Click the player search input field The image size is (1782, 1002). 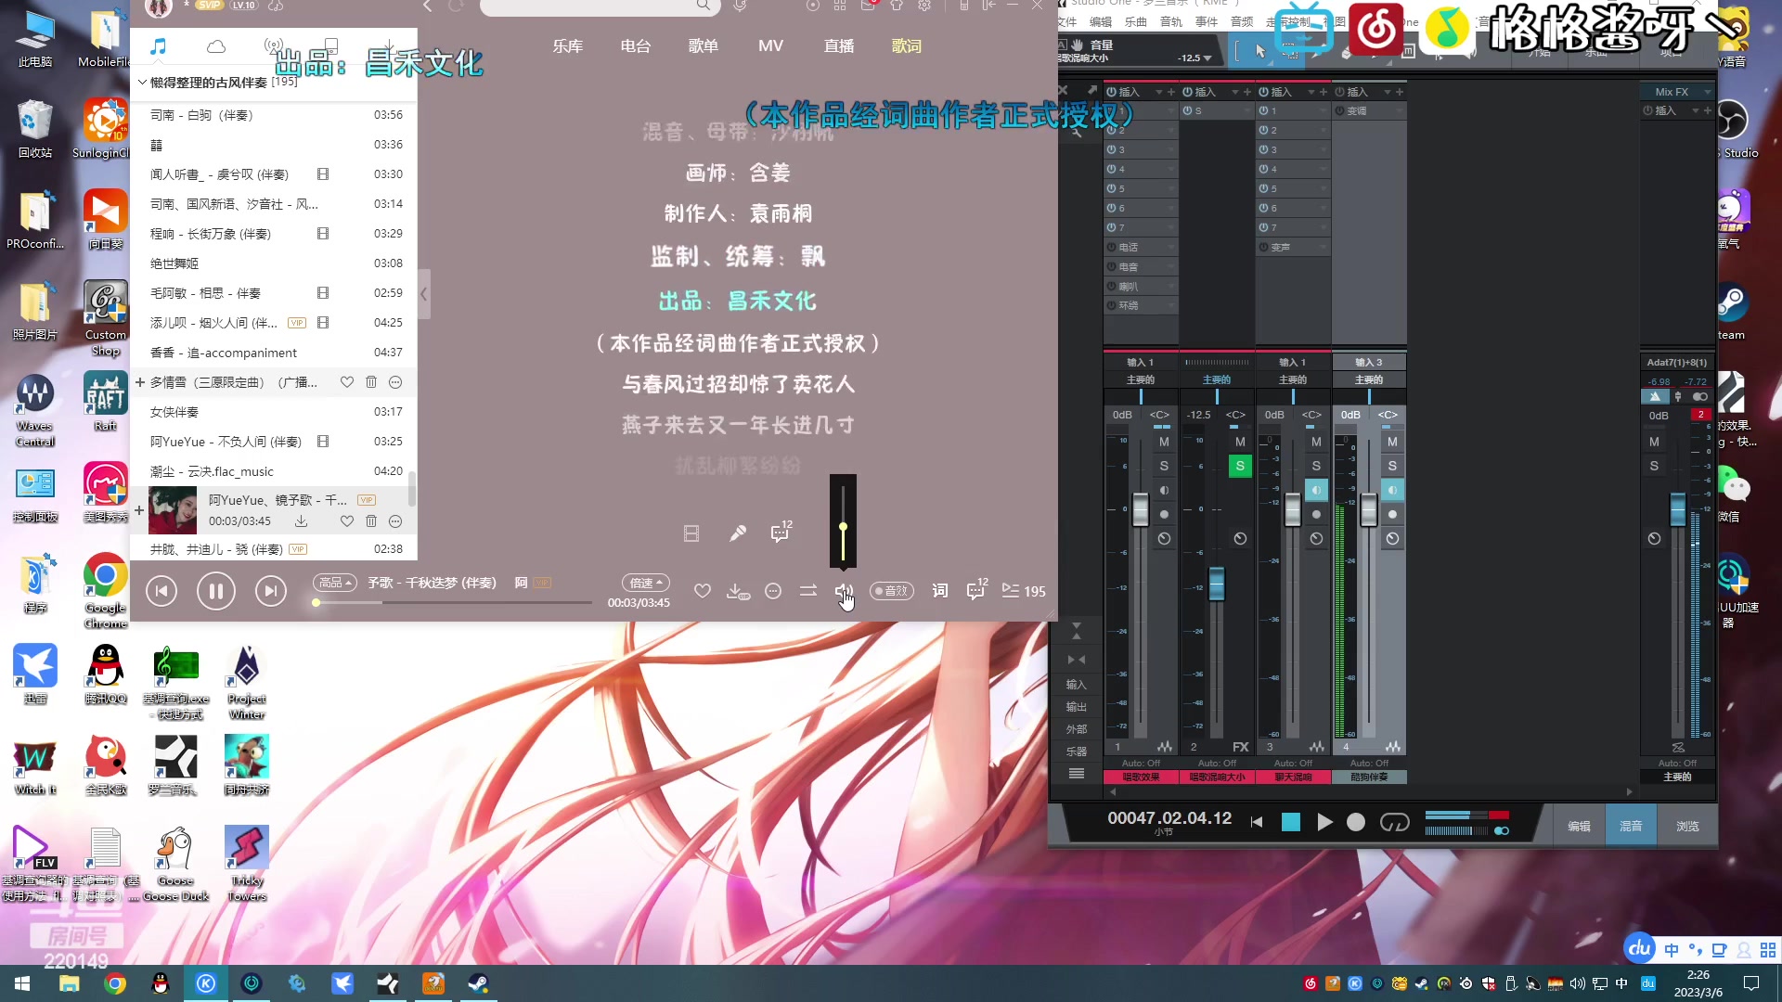pos(589,7)
